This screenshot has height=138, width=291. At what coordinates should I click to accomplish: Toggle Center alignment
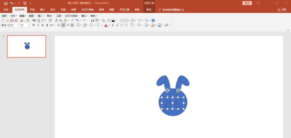(x=63, y=25)
